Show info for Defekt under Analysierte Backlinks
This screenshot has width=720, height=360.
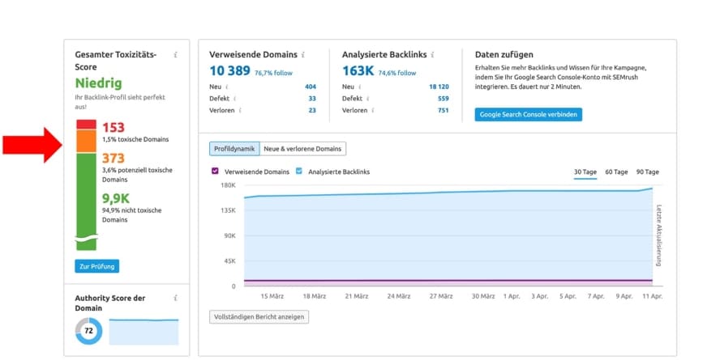click(368, 99)
